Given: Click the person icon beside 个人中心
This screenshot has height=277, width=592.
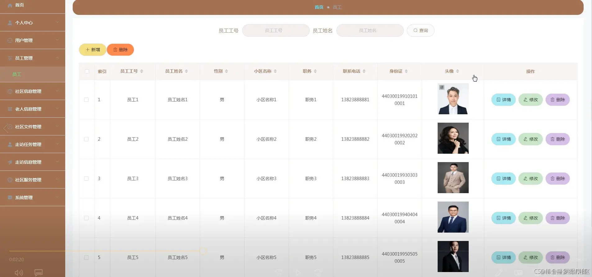Looking at the screenshot, I should click(10, 23).
